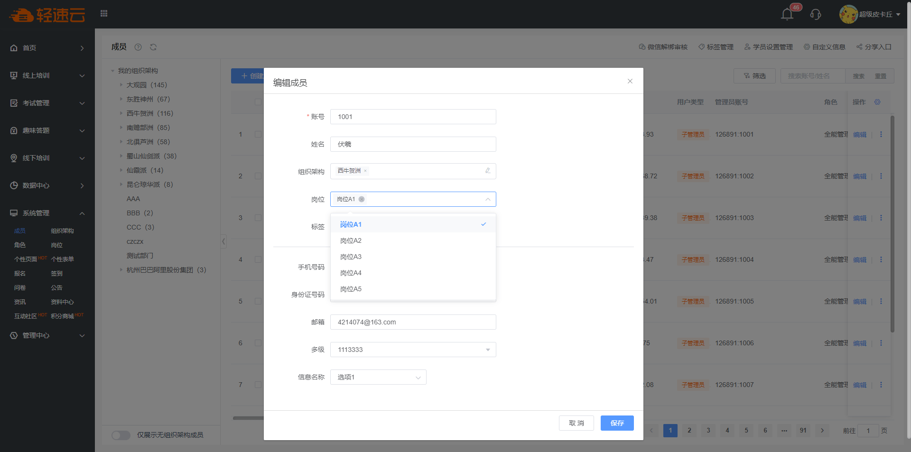Click the 前往 page number input

868,431
